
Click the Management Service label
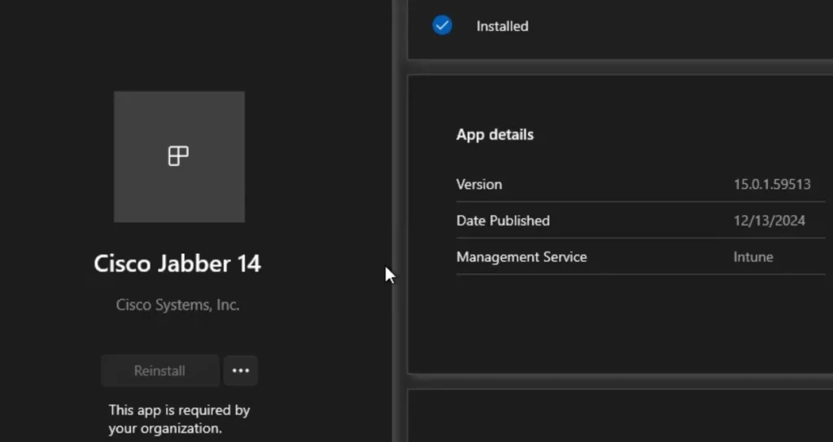[x=521, y=257]
